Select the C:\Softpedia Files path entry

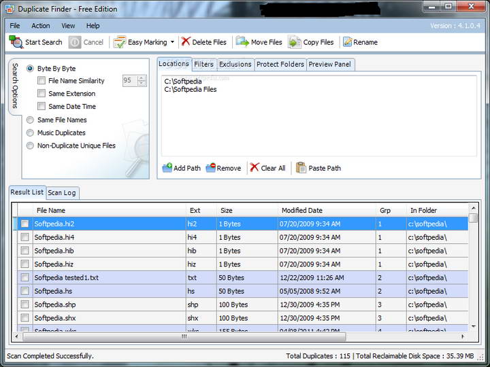(191, 89)
